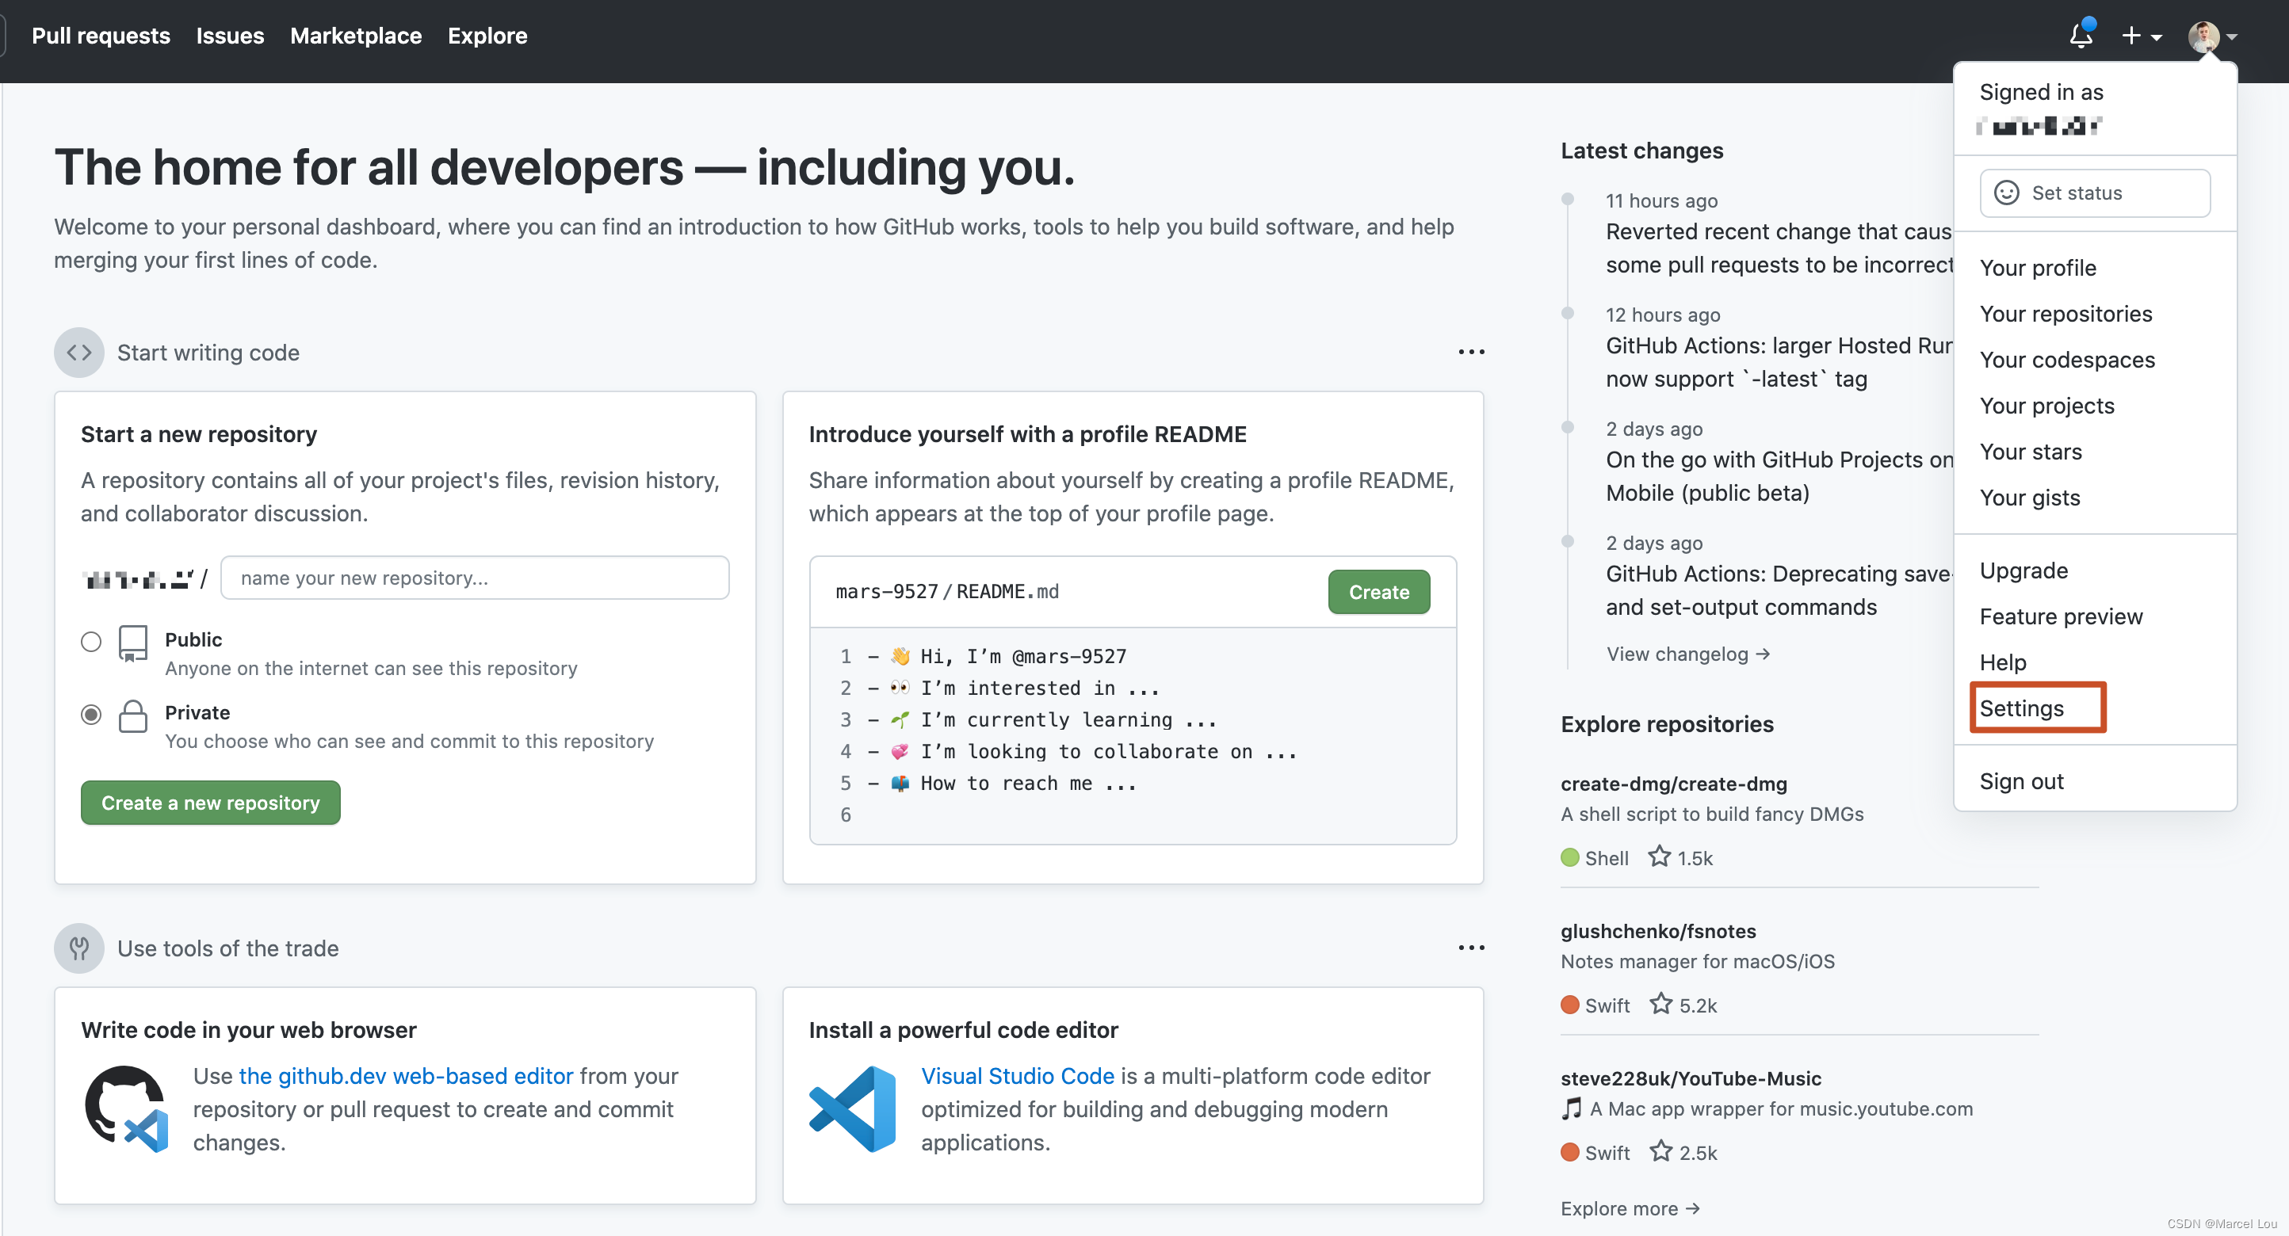The width and height of the screenshot is (2289, 1236).
Task: Click the Pull requests navigation icon
Action: coord(101,33)
